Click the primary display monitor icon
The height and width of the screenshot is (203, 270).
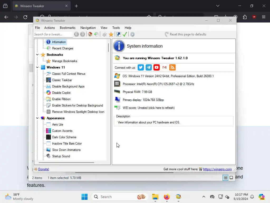click(117, 100)
